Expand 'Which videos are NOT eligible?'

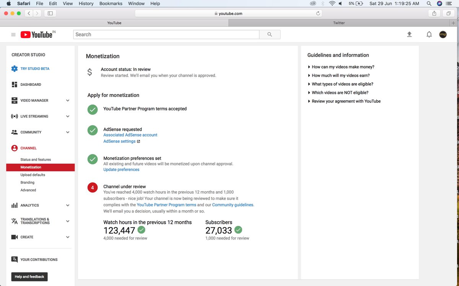pyautogui.click(x=338, y=93)
